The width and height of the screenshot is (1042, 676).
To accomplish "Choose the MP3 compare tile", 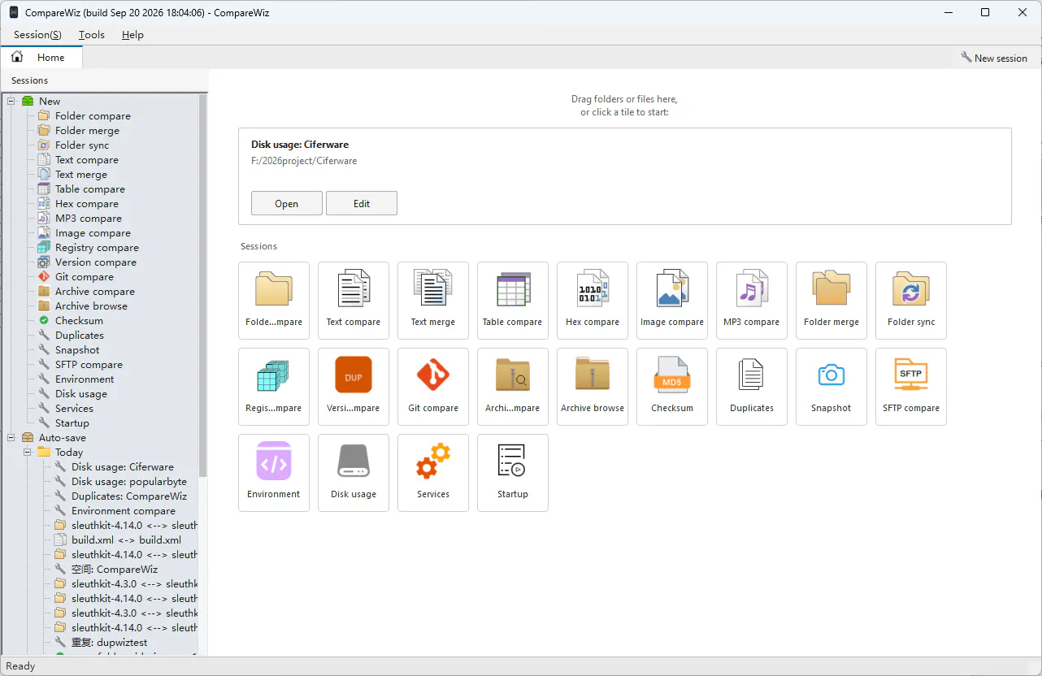I will click(x=752, y=301).
